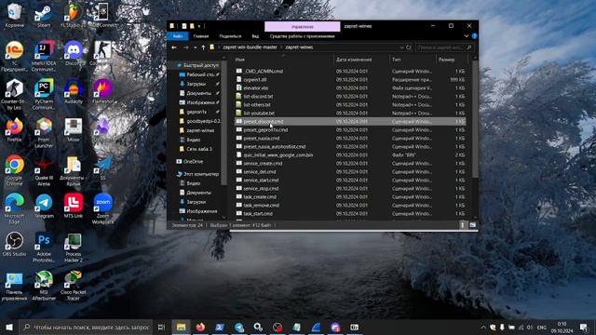Open the Zoom Workplace shortcut
596x335 pixels.
[x=103, y=208]
